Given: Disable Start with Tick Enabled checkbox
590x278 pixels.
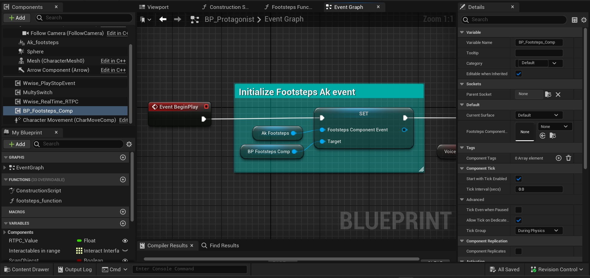Looking at the screenshot, I should point(519,179).
